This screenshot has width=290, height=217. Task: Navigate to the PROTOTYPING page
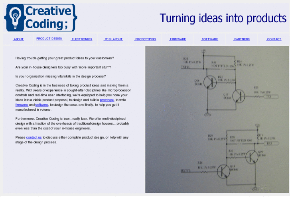coord(146,39)
